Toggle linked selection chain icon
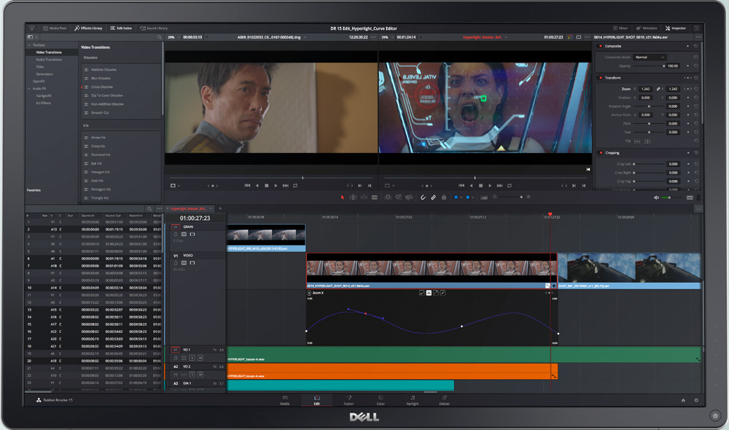729x430 pixels. 433,198
